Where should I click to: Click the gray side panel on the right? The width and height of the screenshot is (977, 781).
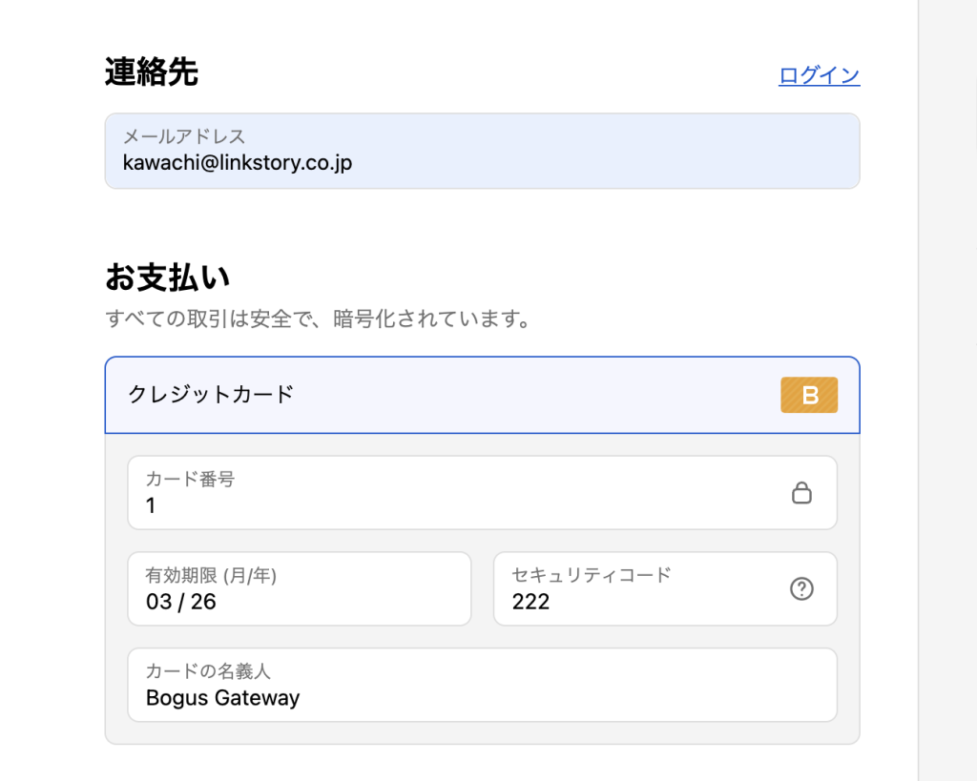click(x=947, y=381)
